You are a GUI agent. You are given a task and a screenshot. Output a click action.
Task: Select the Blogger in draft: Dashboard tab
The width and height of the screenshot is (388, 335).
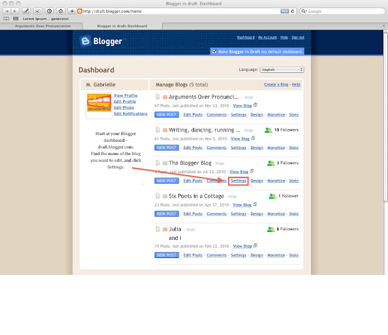click(122, 26)
